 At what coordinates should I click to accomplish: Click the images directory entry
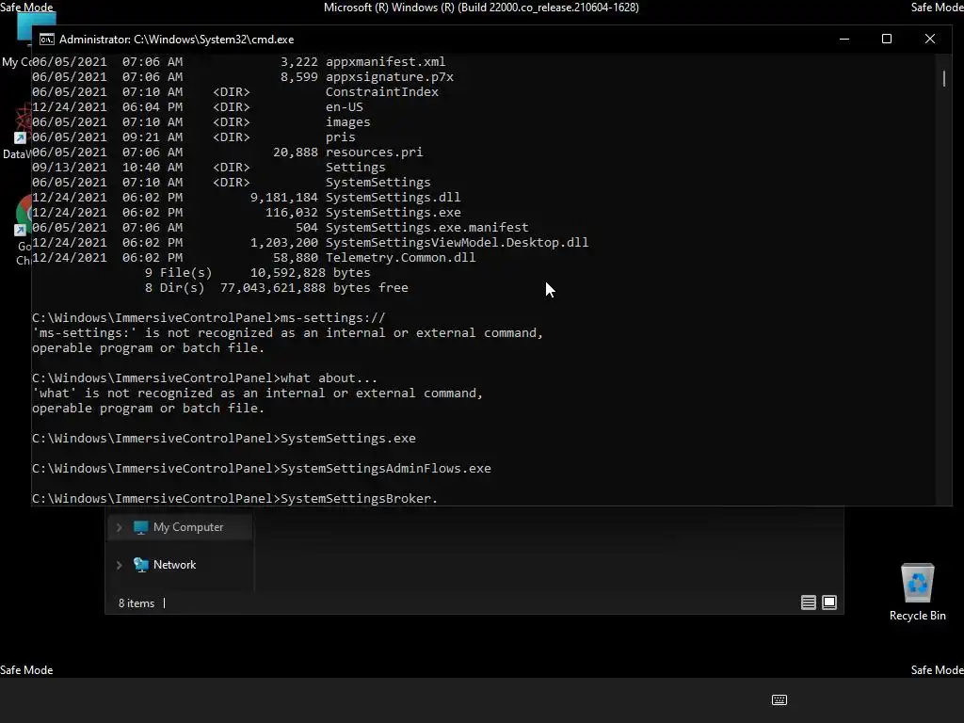(348, 122)
